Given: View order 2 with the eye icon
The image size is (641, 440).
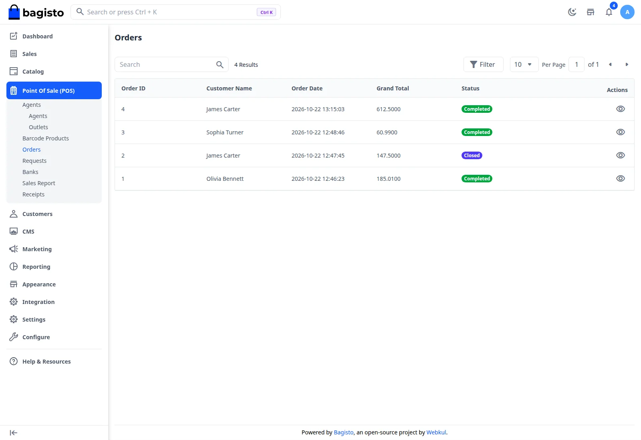Looking at the screenshot, I should coord(621,155).
